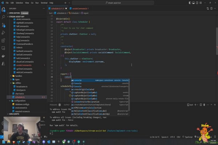This screenshot has width=218, height=145.
Task: Open the Run and Debug view
Action: click(3, 33)
